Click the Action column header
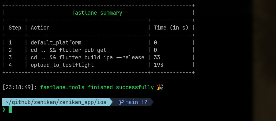This screenshot has height=121, width=276. coord(40,28)
